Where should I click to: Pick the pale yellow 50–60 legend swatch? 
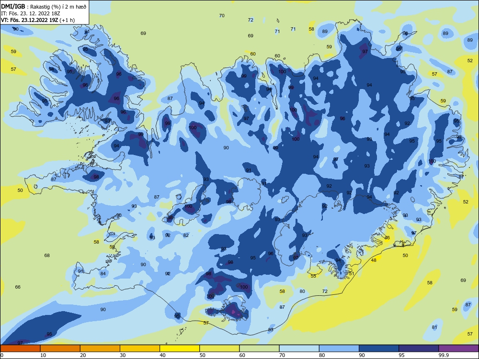click(219, 348)
